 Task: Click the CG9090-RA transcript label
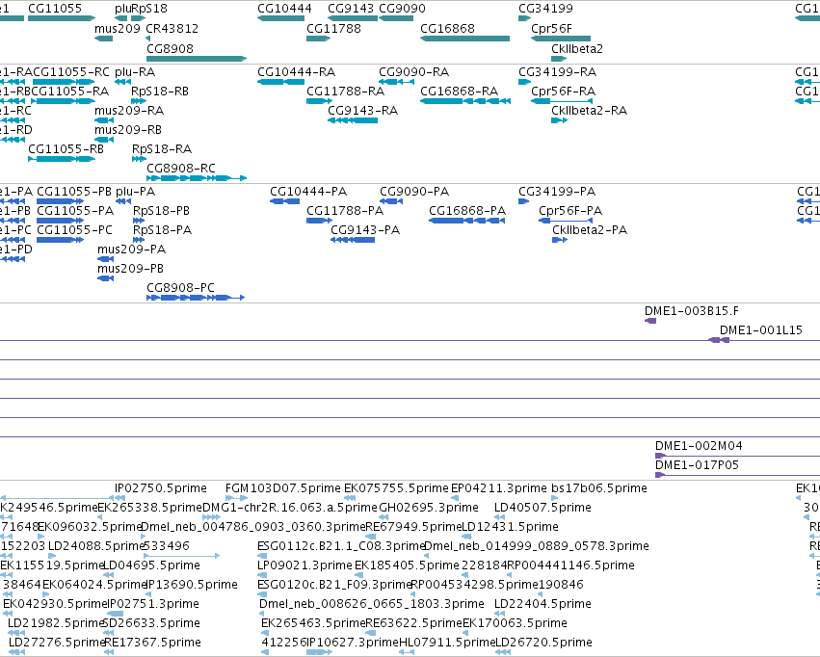tap(413, 71)
